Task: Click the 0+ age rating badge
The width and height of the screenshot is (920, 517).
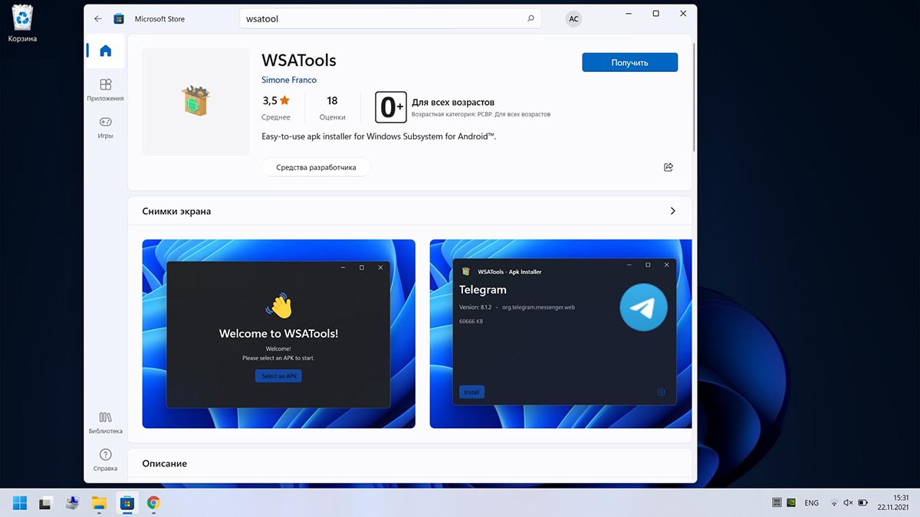Action: point(390,107)
